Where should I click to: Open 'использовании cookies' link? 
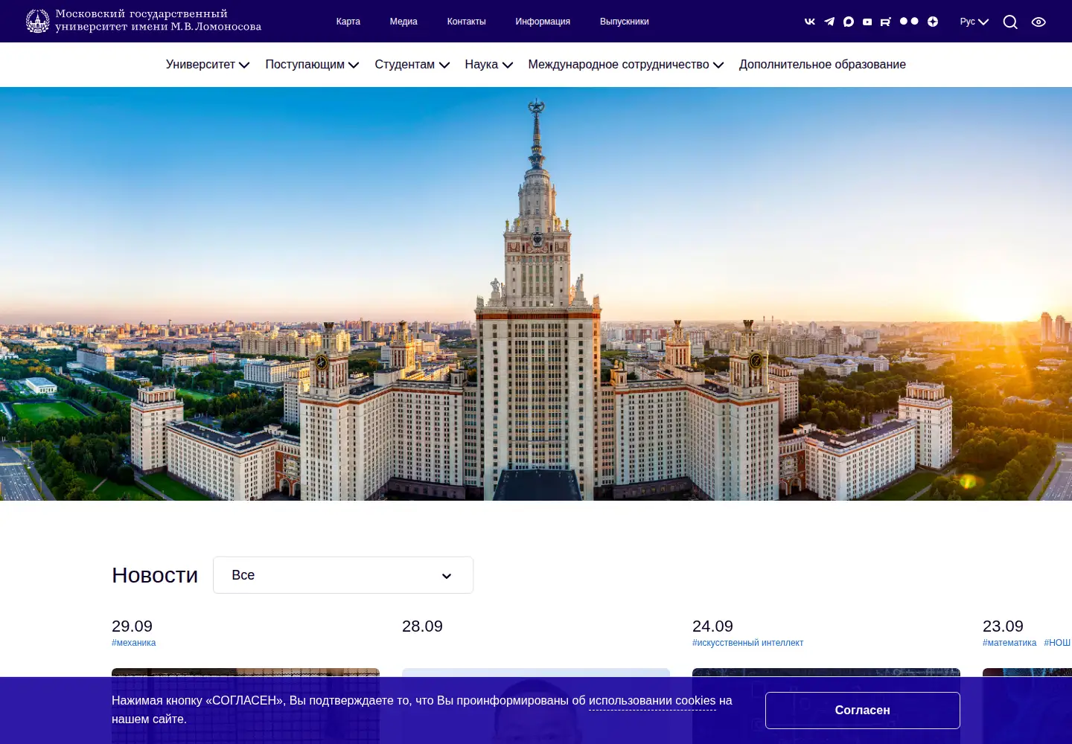pos(652,701)
